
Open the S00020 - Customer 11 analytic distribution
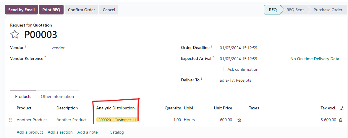click(x=117, y=120)
